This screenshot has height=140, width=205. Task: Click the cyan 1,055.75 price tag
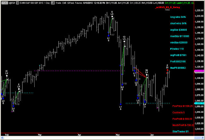200,103
